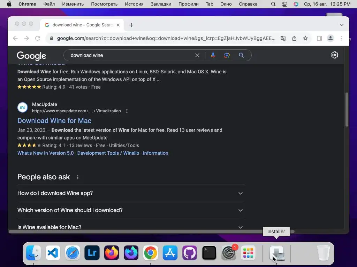Open MacUpdate result options menu
Image resolution: width=357 pixels, height=267 pixels.
point(127,111)
